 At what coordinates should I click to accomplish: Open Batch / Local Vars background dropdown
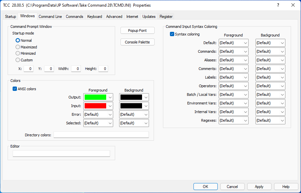tap(270, 95)
